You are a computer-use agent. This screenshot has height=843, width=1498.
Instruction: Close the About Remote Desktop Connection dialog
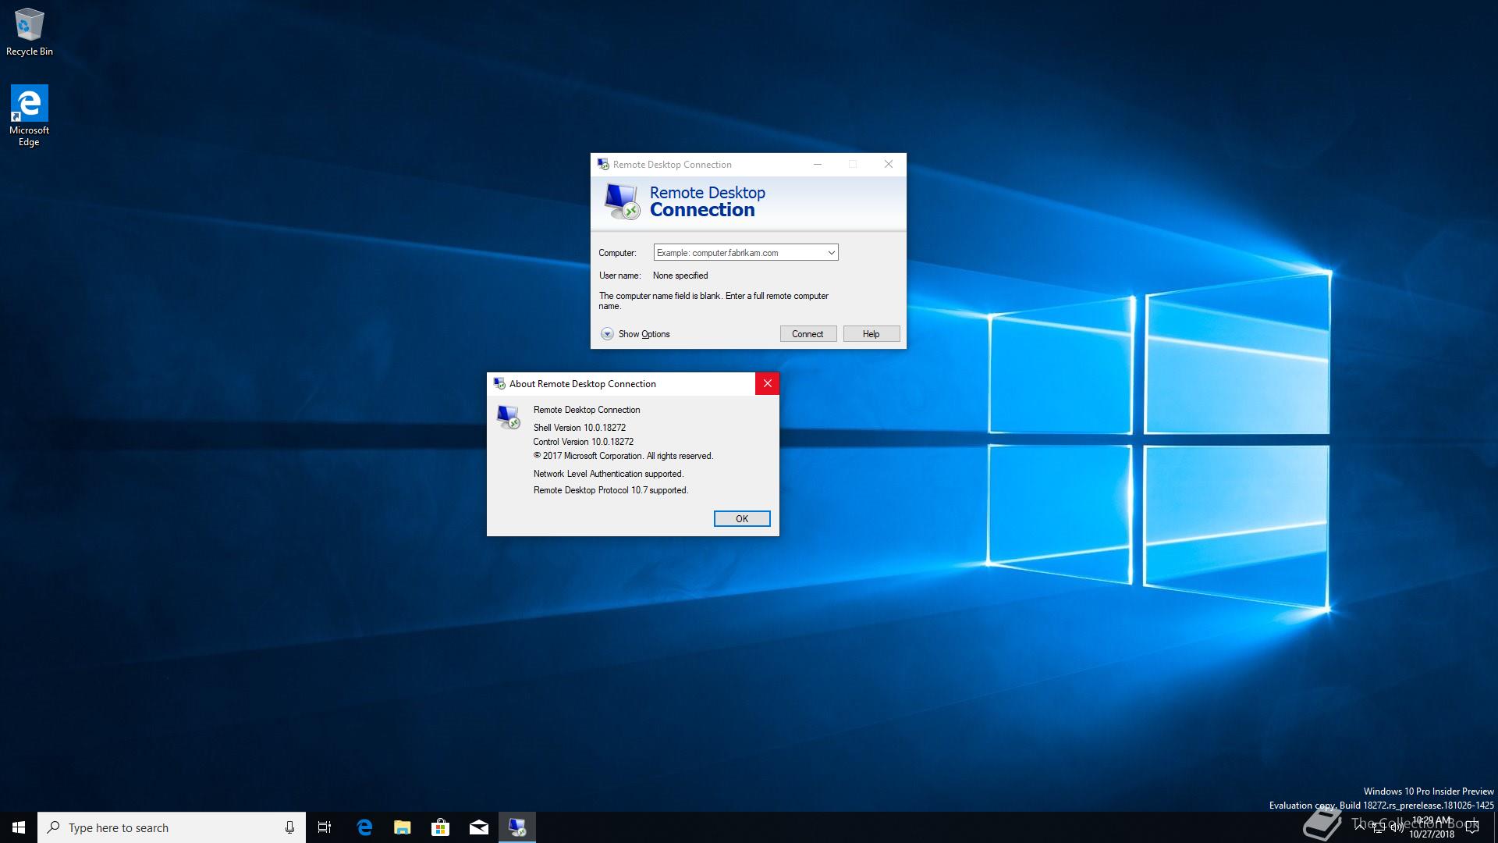768,383
